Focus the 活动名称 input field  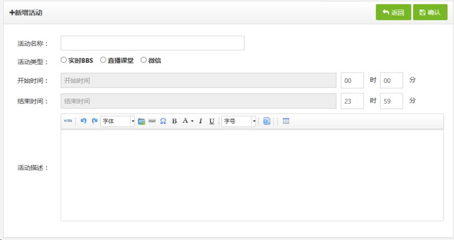point(152,43)
